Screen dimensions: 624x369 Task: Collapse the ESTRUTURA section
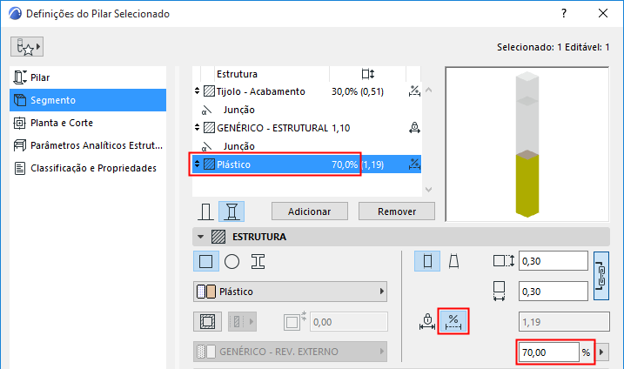pyautogui.click(x=202, y=236)
